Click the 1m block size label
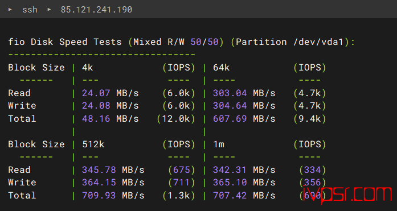The width and height of the screenshot is (397, 211). 219,144
